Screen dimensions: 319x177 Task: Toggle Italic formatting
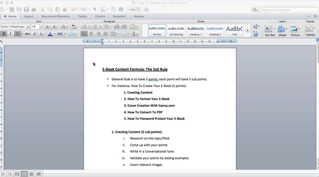tap(11, 34)
